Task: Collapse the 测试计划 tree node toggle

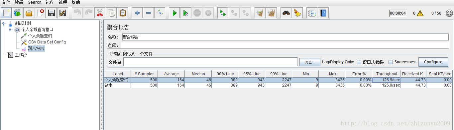Action: 3,23
